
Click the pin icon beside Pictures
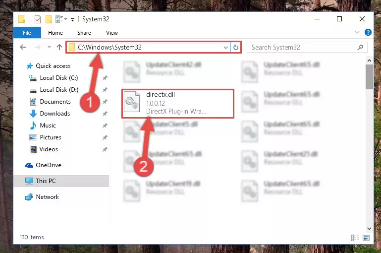point(105,138)
